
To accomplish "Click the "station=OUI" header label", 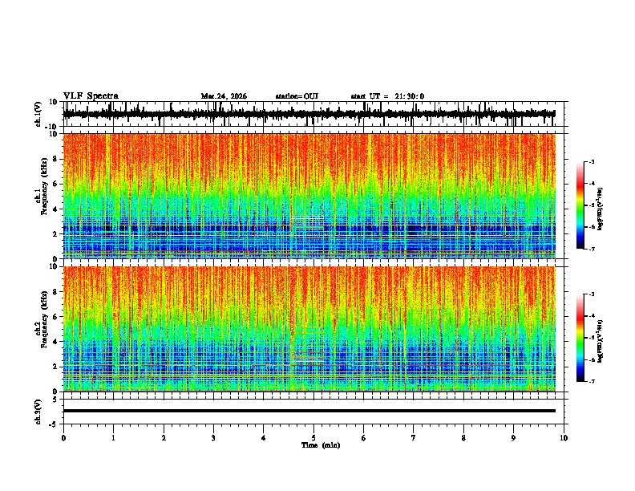I will click(x=297, y=96).
